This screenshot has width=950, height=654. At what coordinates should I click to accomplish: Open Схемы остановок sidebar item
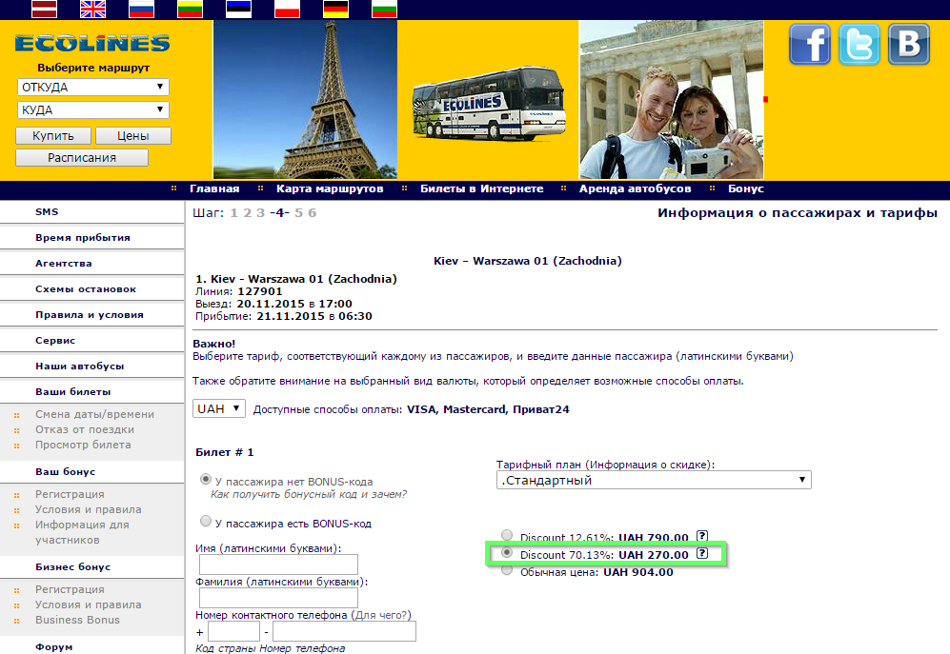86,288
